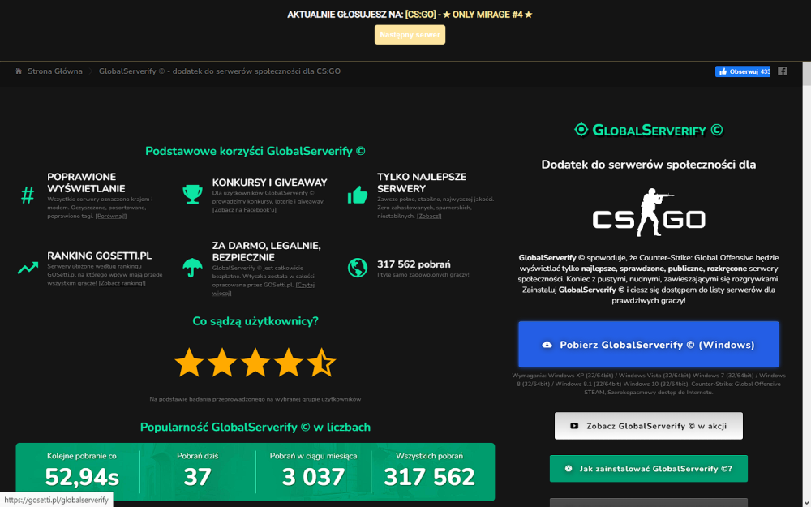Click the RANKING GOSETTI.PL title
The height and width of the screenshot is (507, 811).
[99, 256]
